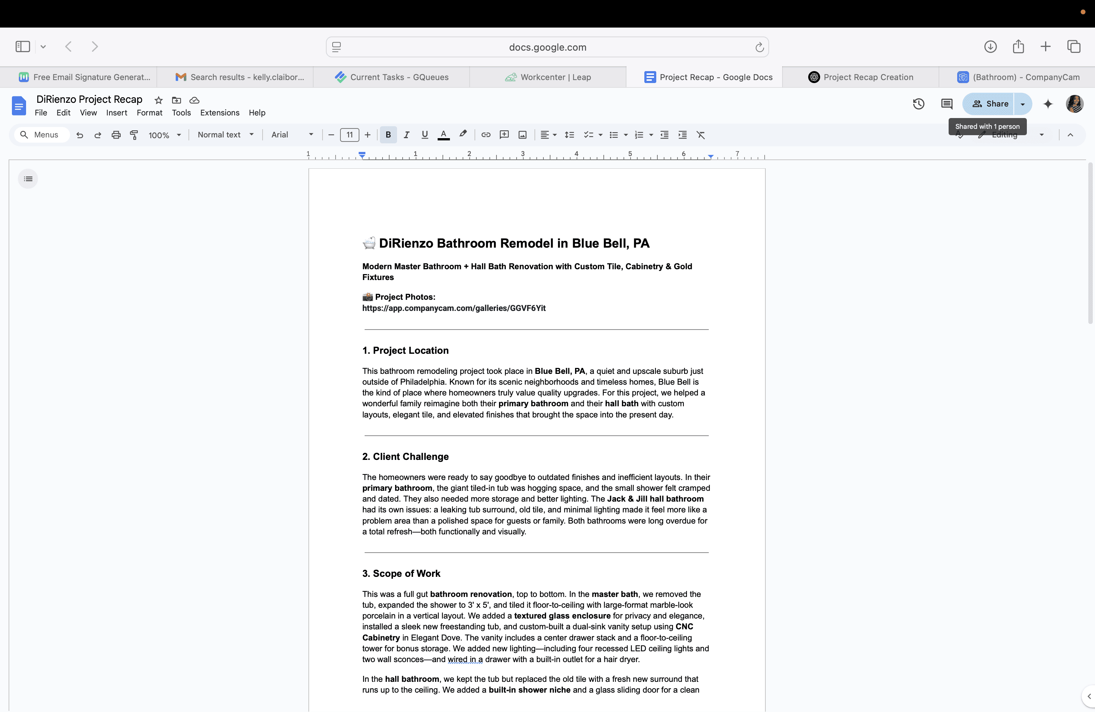Add a comment from toolbar
Viewport: 1095px width, 712px height.
click(x=504, y=135)
